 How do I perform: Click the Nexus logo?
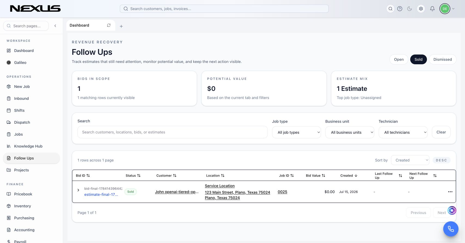tap(35, 9)
